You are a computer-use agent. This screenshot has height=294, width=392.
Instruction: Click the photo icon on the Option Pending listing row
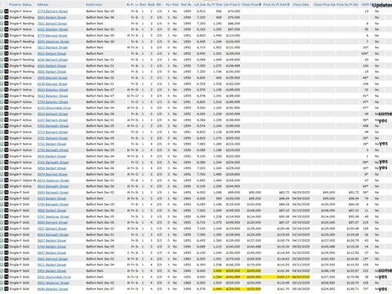click(7, 180)
